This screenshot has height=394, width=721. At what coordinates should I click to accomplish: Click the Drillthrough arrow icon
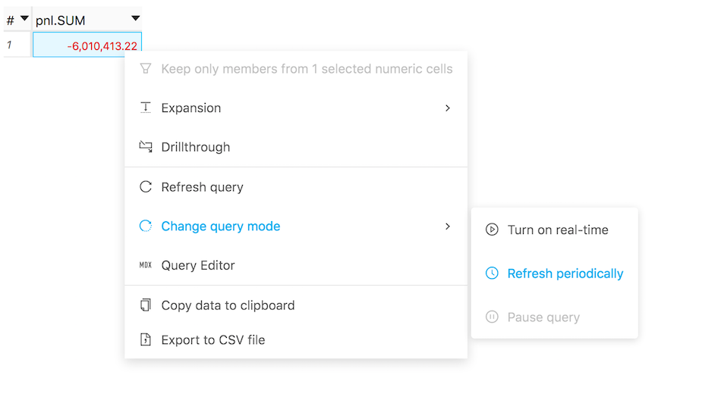pos(145,147)
